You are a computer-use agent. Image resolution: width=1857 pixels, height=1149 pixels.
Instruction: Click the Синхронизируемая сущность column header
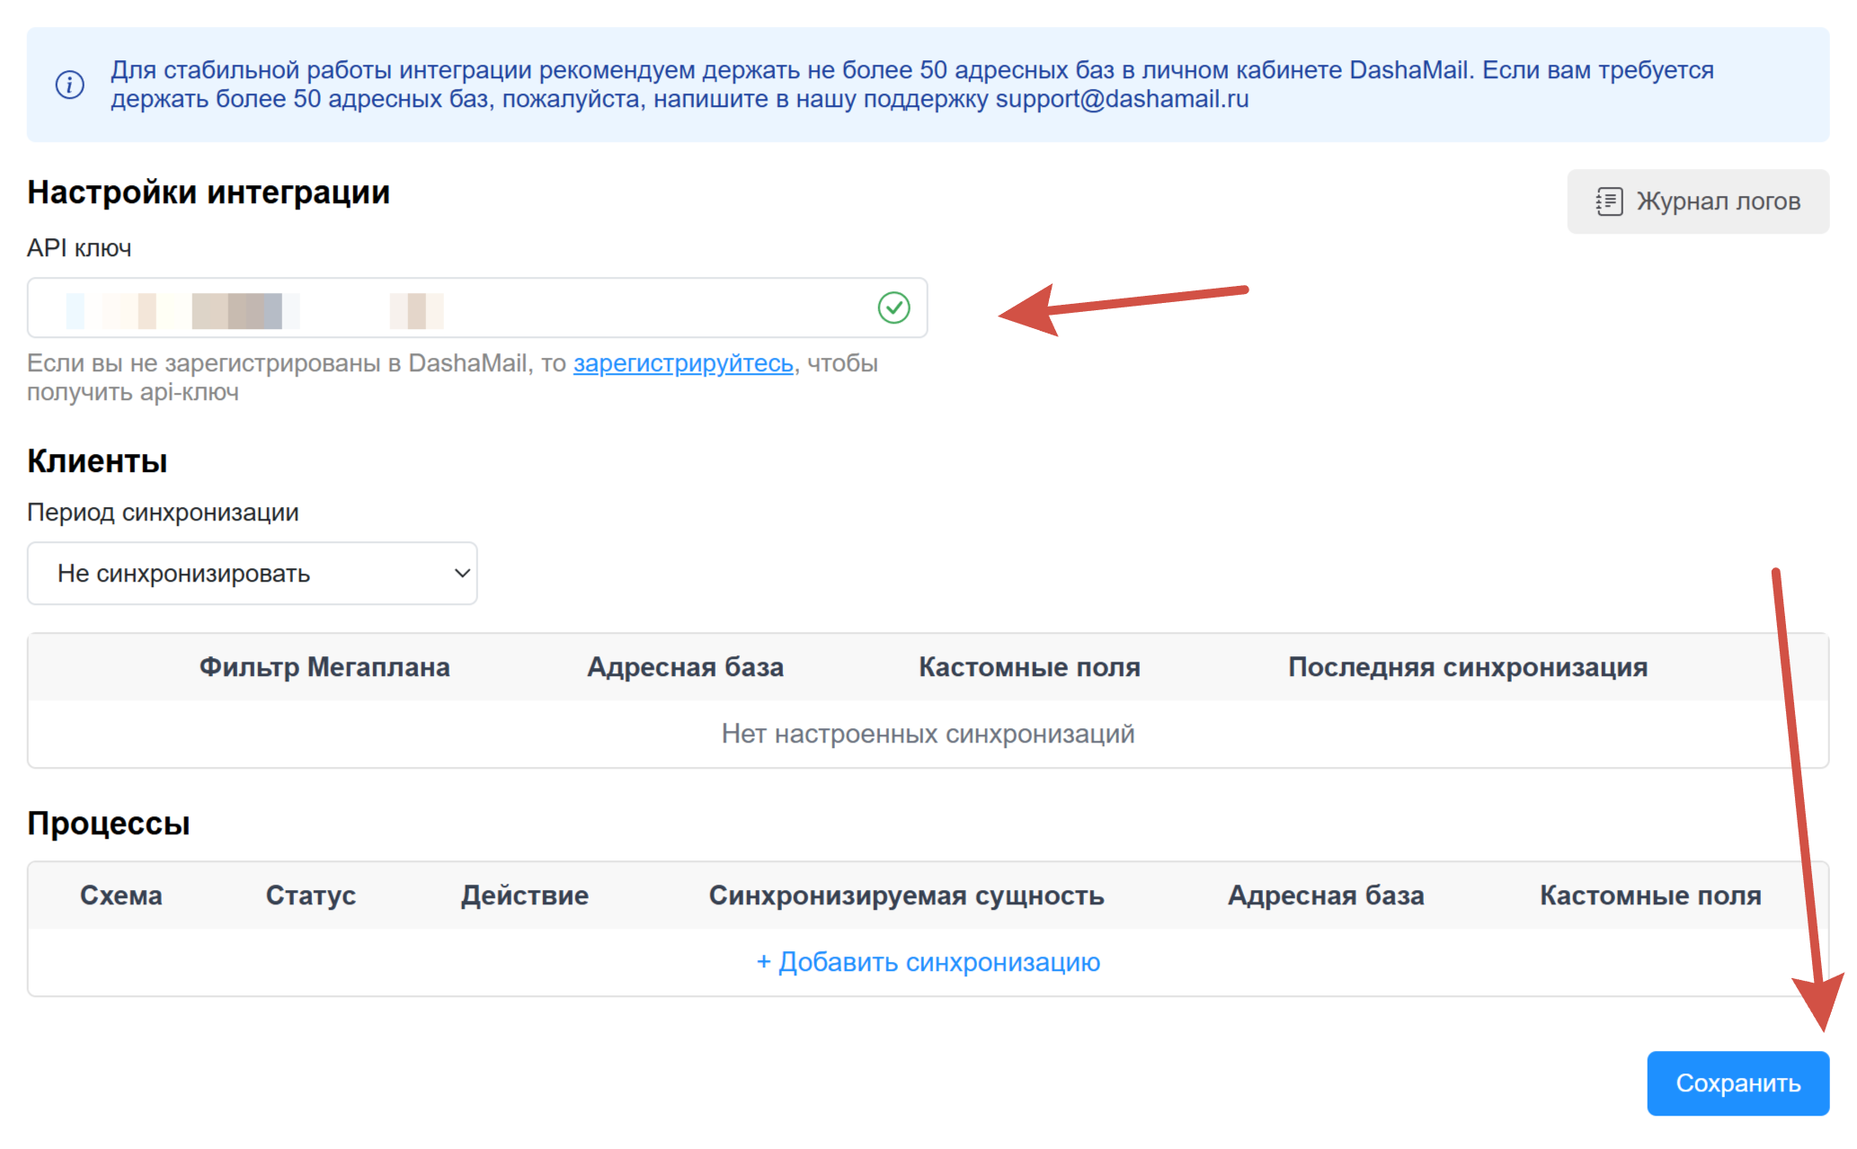coord(906,895)
